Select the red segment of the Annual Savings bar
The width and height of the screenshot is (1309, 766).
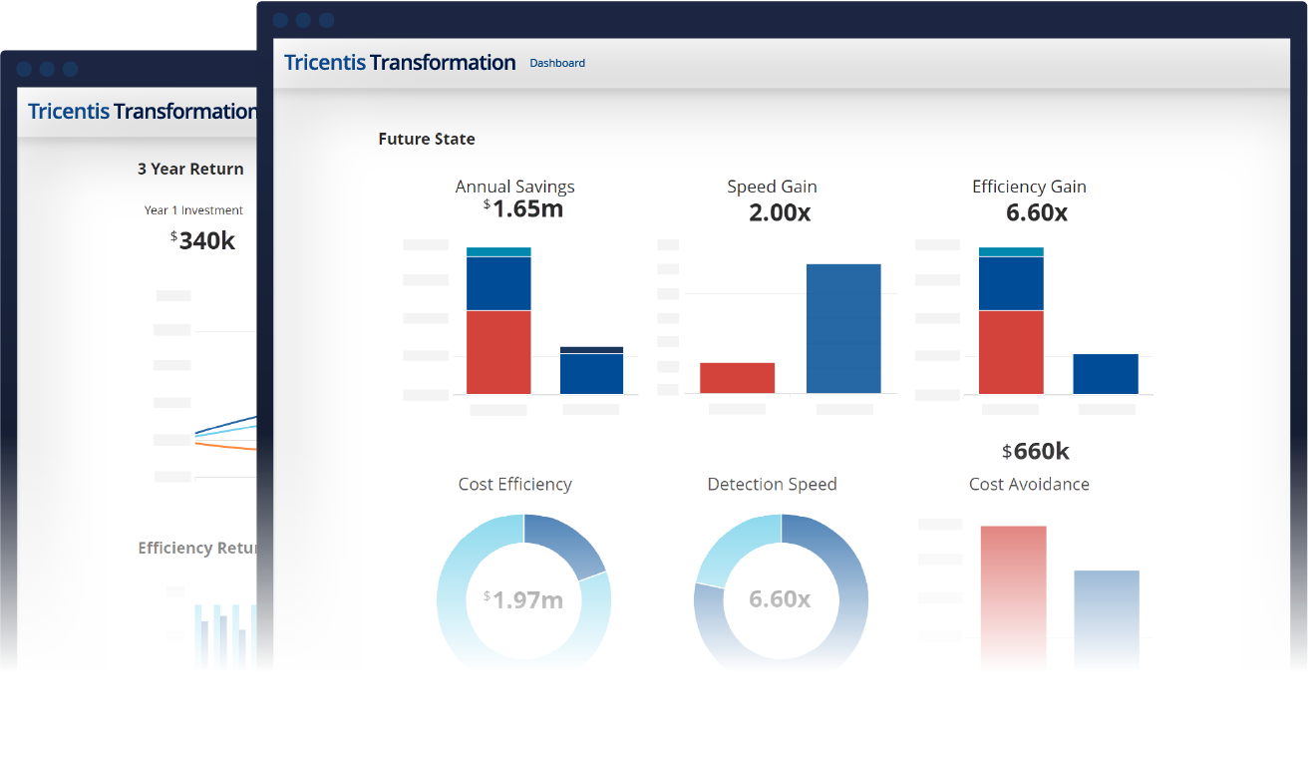point(498,352)
